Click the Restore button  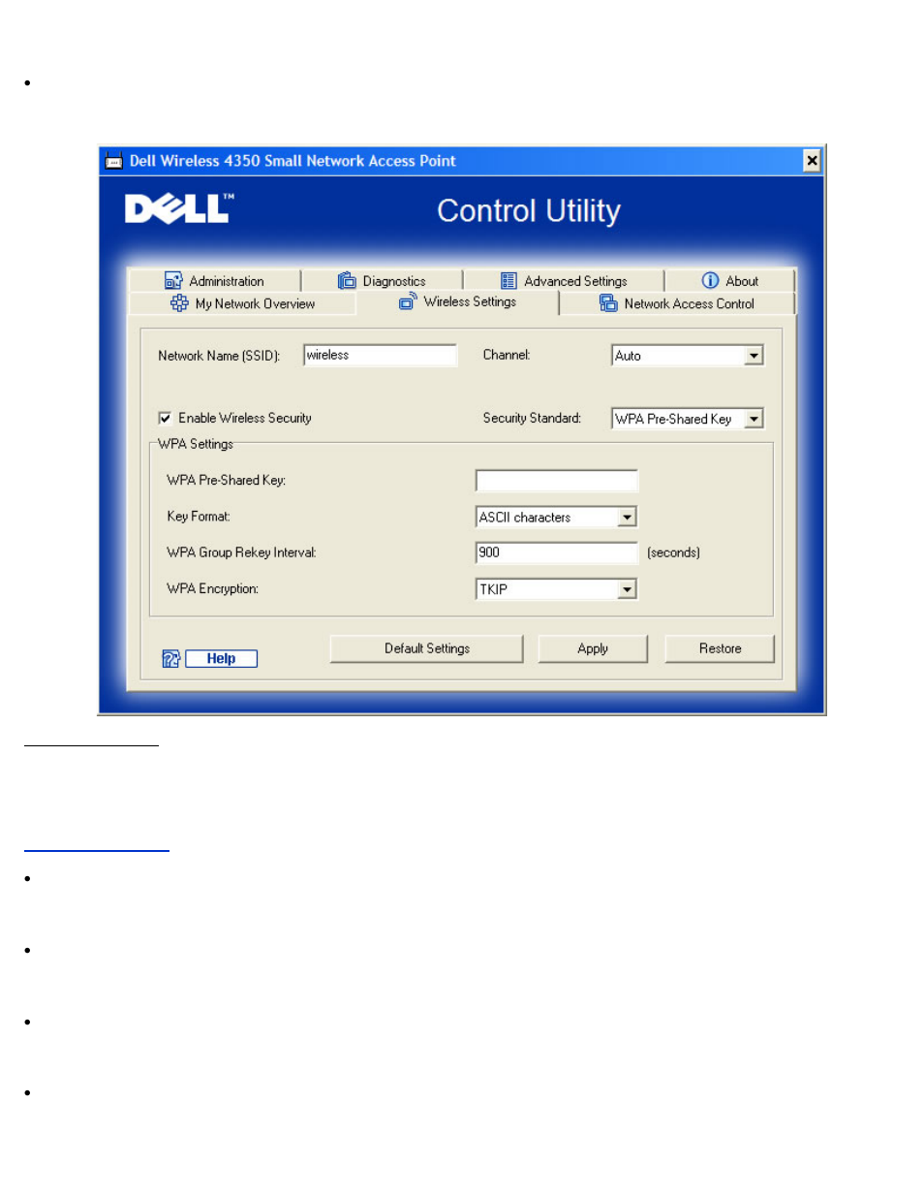click(x=720, y=648)
